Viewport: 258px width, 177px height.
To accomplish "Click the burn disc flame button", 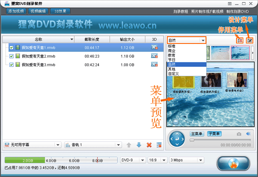I will coord(233,163).
